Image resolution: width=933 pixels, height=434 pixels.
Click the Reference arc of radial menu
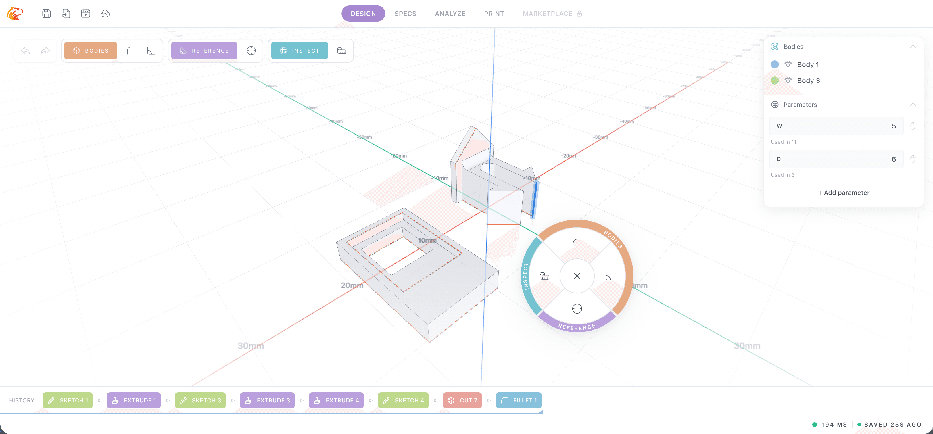point(577,327)
